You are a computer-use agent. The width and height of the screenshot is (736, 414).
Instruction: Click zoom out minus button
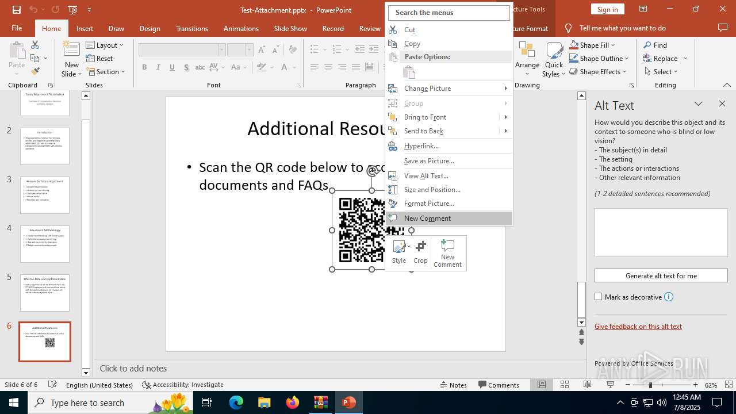point(628,385)
